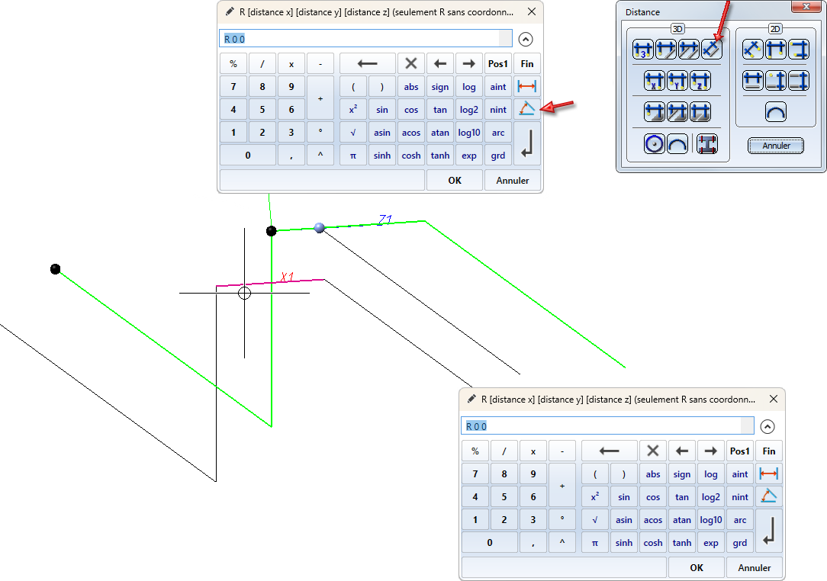Collapse the upper calculator with chevron button
Image resolution: width=827 pixels, height=581 pixels.
pyautogui.click(x=526, y=39)
